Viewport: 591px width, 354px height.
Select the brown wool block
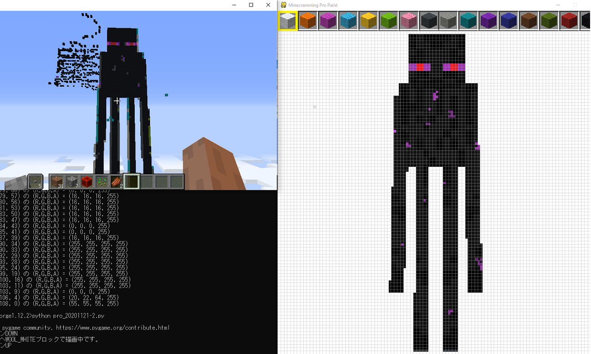[x=530, y=21]
